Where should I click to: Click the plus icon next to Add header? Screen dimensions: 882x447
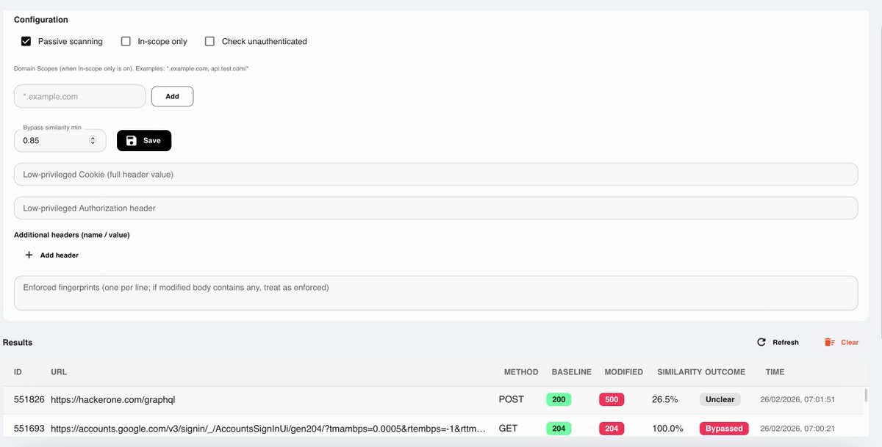[x=29, y=255]
